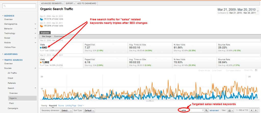The height and width of the screenshot is (113, 261).
Task: Click the advanced filter link
Action: [214, 110]
